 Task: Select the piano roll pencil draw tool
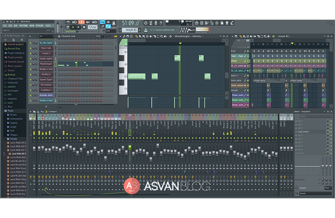point(137,36)
